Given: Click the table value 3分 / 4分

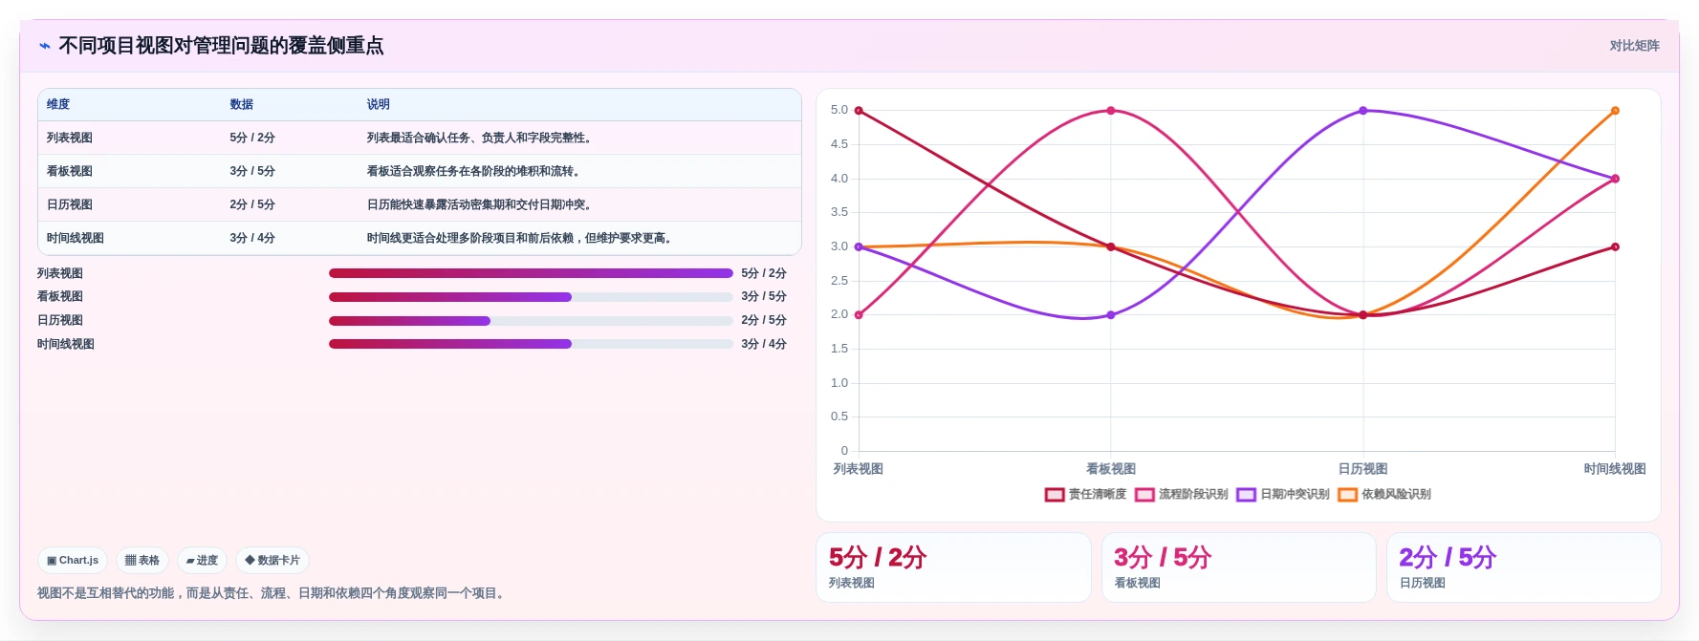Looking at the screenshot, I should pos(252,238).
